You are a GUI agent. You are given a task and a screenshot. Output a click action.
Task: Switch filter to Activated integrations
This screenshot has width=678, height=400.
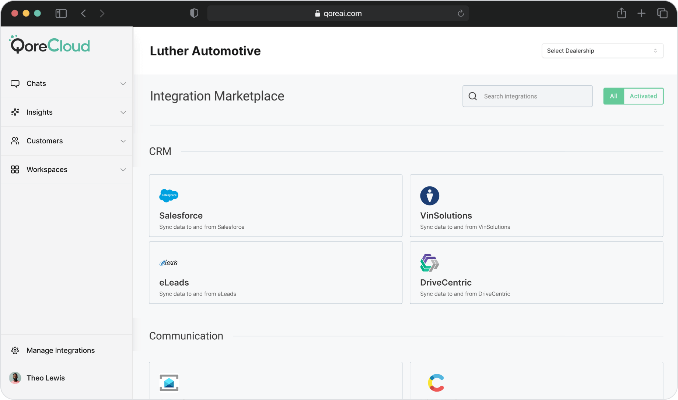[643, 96]
